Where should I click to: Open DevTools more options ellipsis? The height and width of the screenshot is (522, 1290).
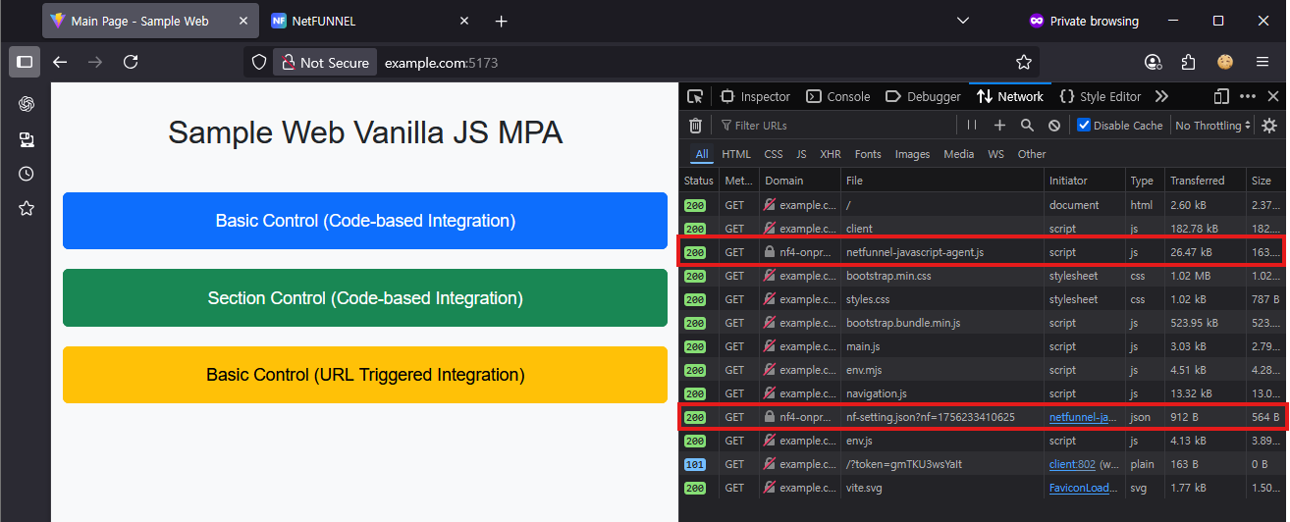1248,96
